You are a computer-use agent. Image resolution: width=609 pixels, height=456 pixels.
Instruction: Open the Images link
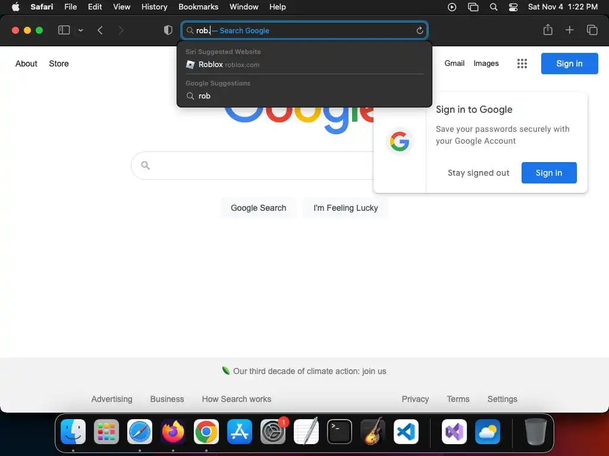(486, 63)
